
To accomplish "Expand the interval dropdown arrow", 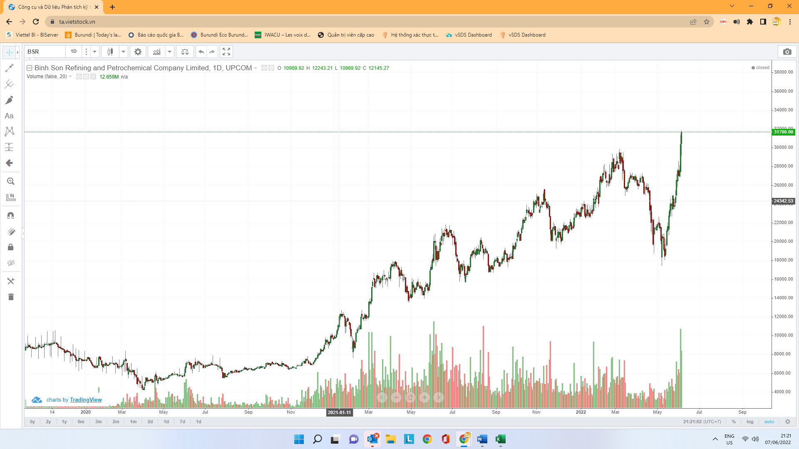I will (x=95, y=52).
